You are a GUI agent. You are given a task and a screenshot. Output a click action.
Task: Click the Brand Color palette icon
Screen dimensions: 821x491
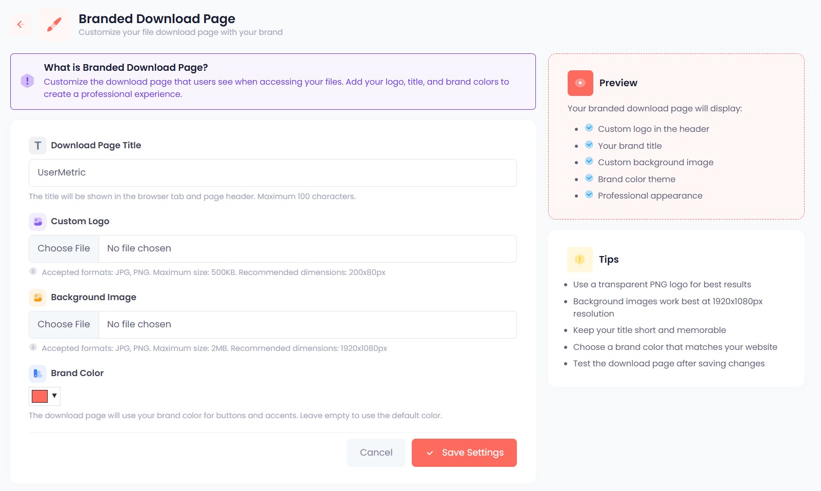point(37,374)
